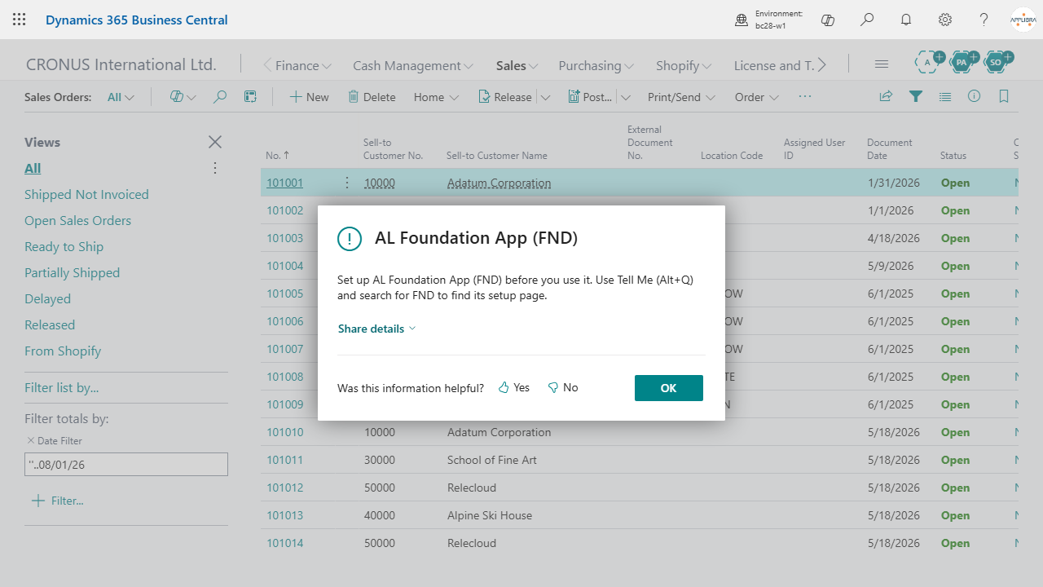Close the Views filter pane
This screenshot has width=1043, height=587.
[215, 142]
